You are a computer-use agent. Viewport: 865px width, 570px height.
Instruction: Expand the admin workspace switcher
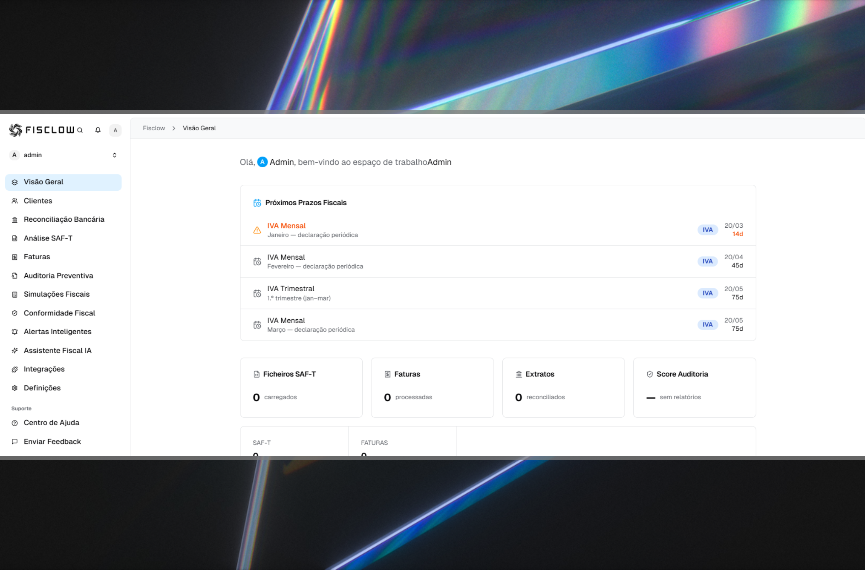(114, 155)
